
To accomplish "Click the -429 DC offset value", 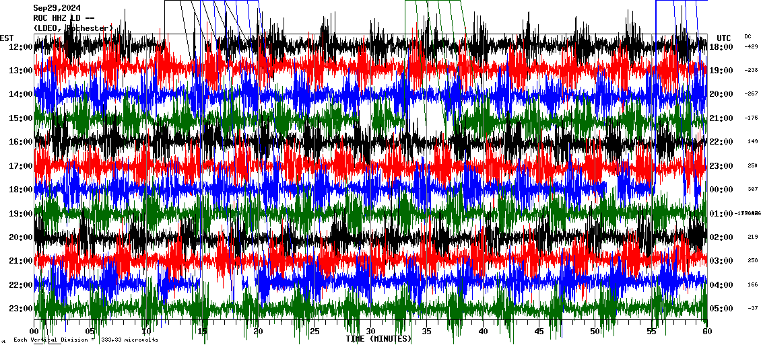I will click(x=751, y=46).
